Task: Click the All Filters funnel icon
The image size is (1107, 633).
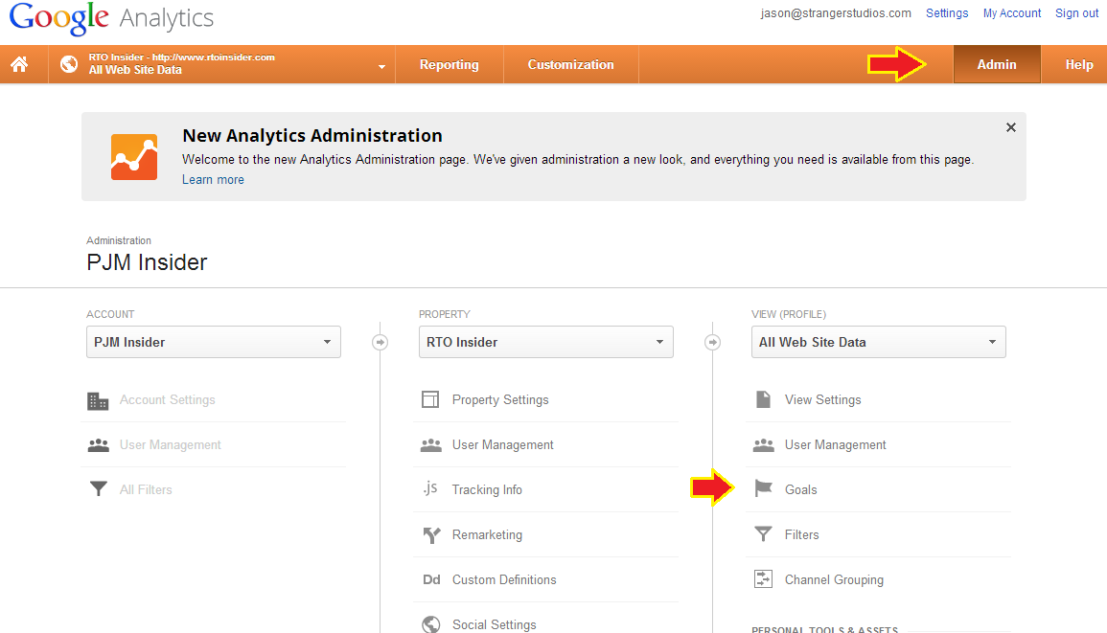Action: [x=98, y=489]
